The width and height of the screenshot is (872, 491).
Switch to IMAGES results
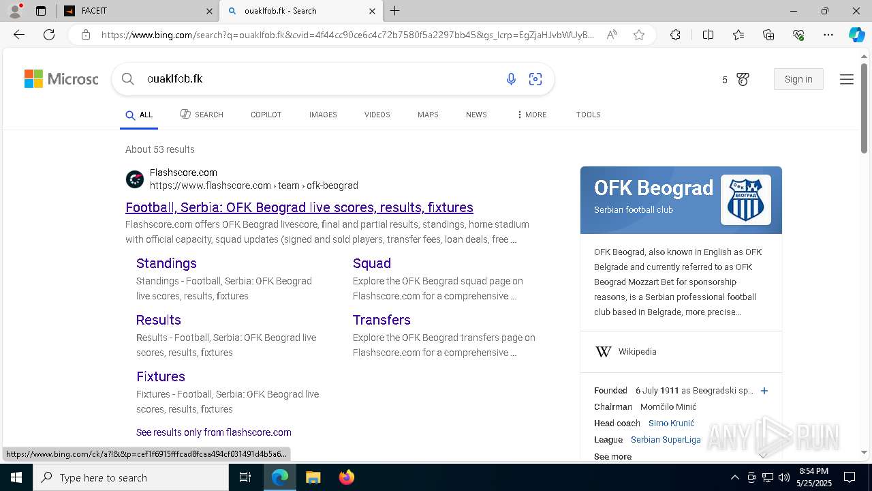click(323, 115)
